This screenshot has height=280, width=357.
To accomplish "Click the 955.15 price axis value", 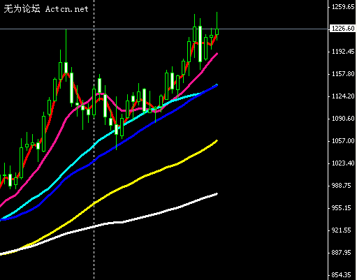I will [341, 208].
